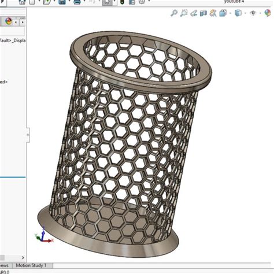
Task: Open the Options gear icon
Action: pyautogui.click(x=142, y=2)
